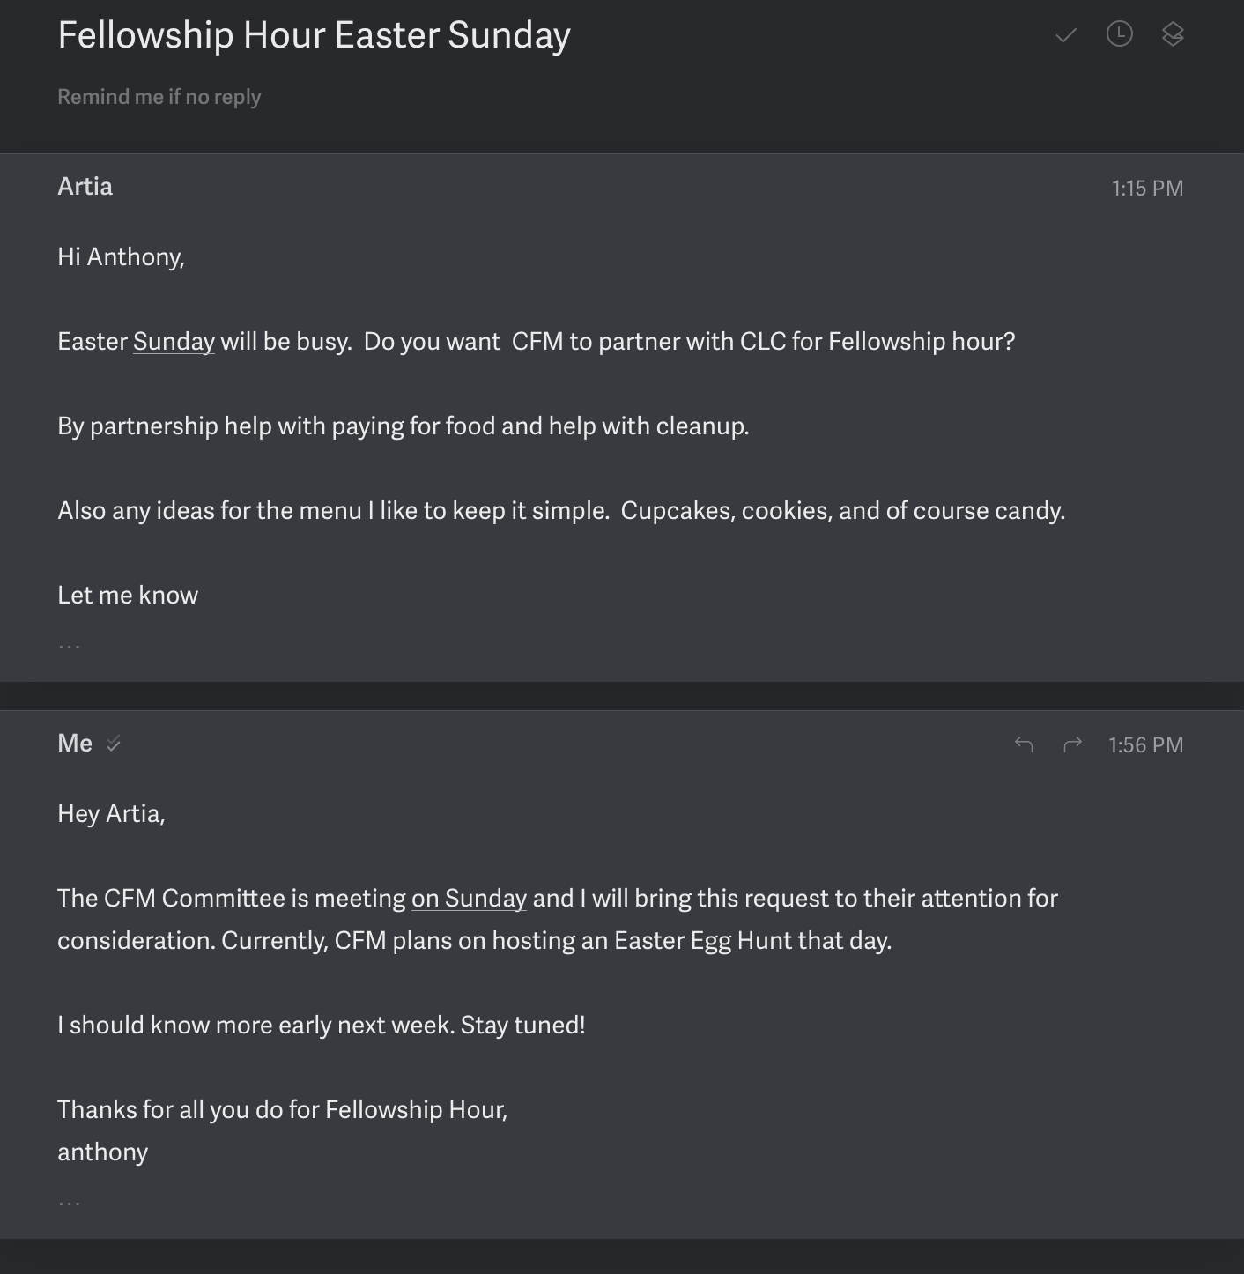Click the Me sender name
The image size is (1244, 1274).
click(75, 744)
